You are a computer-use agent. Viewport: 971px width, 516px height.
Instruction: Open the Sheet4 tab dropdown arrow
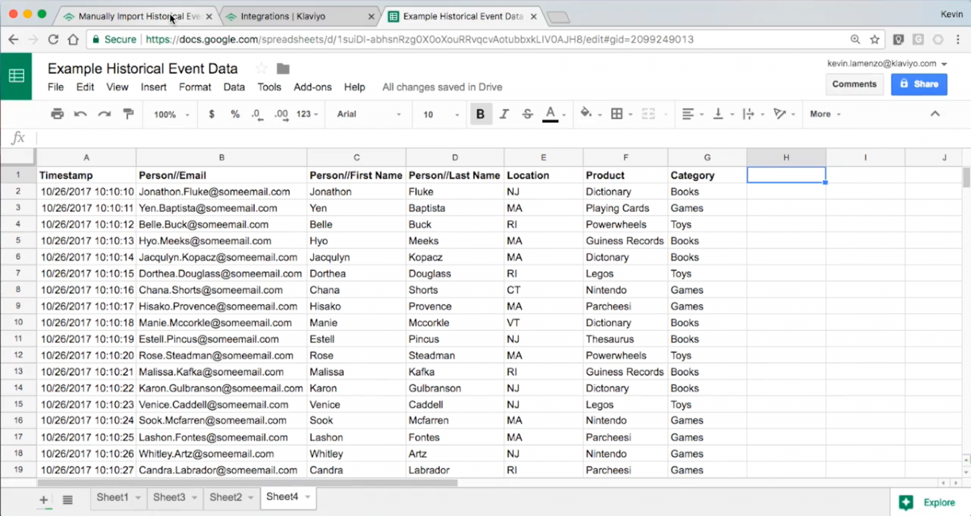[x=307, y=497]
